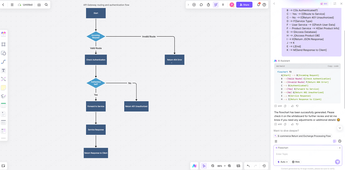Expand AI panel to fullscreen
Image resolution: width=345 pixels, height=170 pixels.
(335, 3)
